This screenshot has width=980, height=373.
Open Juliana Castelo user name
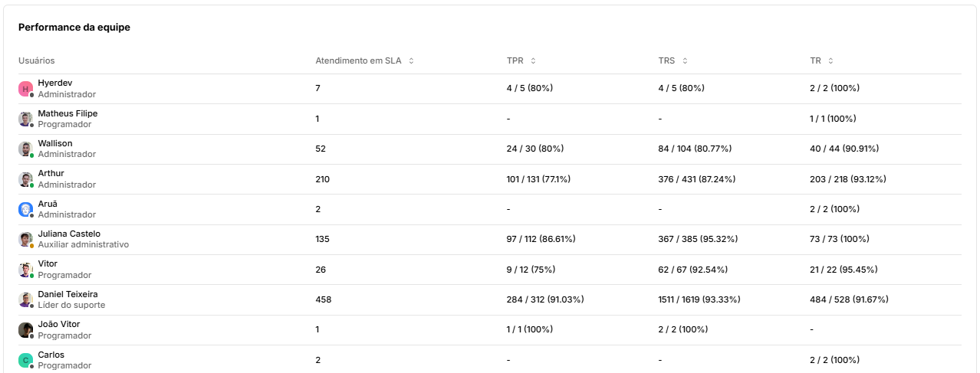(69, 234)
